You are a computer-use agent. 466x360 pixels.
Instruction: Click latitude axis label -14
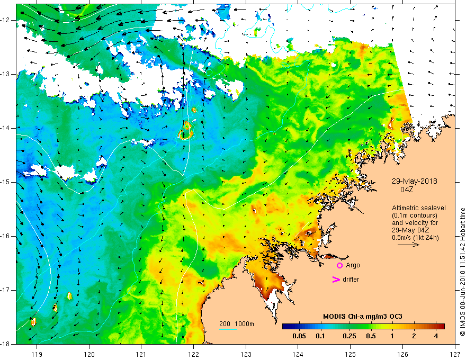pos(5,128)
